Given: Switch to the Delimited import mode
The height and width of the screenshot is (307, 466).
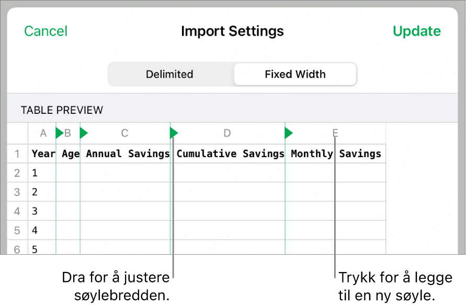Looking at the screenshot, I should (169, 74).
